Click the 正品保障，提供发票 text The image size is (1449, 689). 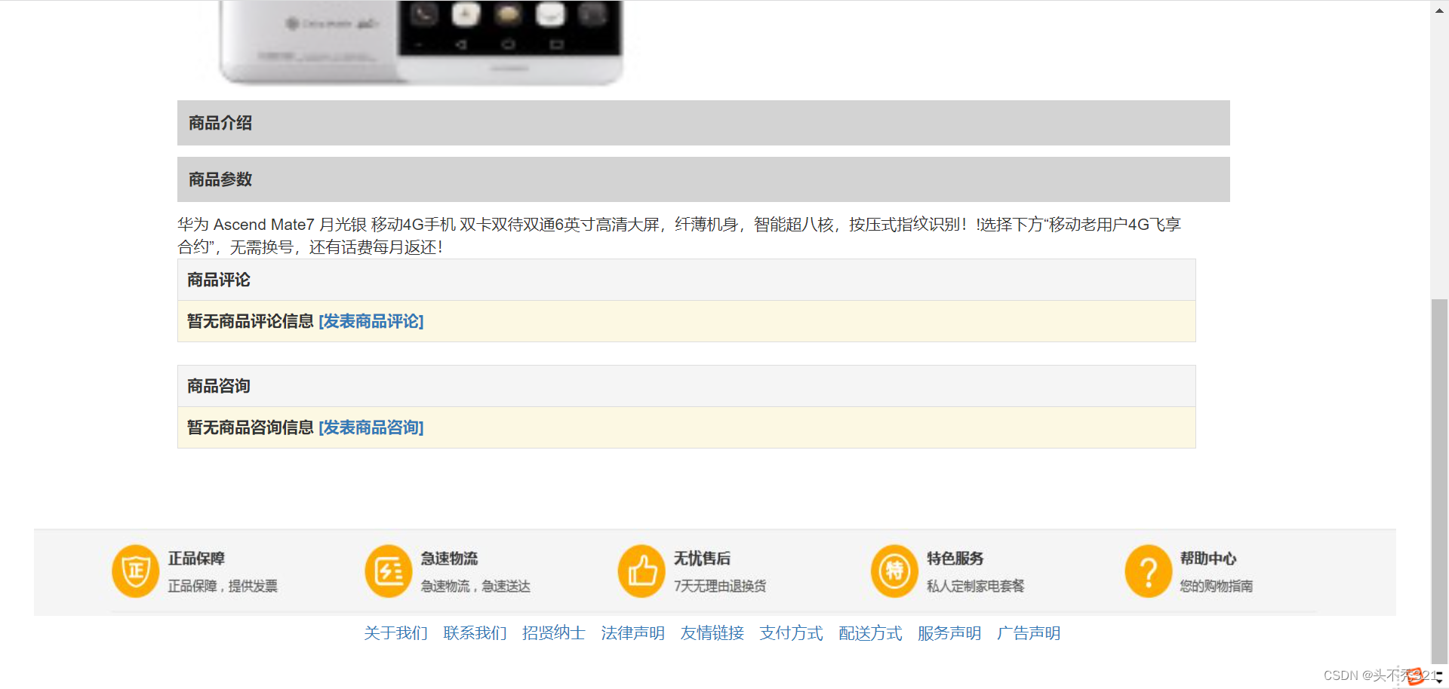(x=223, y=586)
